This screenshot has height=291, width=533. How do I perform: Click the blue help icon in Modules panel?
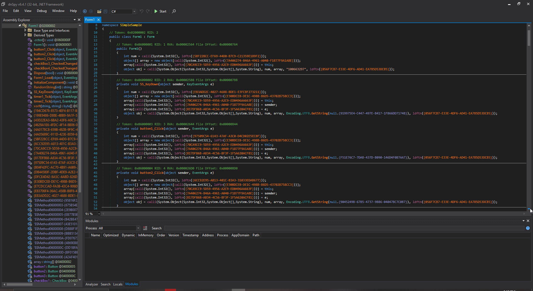point(528,228)
